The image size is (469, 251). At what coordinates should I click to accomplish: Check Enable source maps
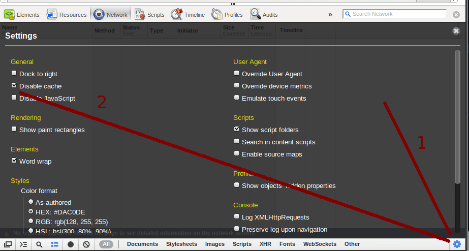pyautogui.click(x=237, y=153)
